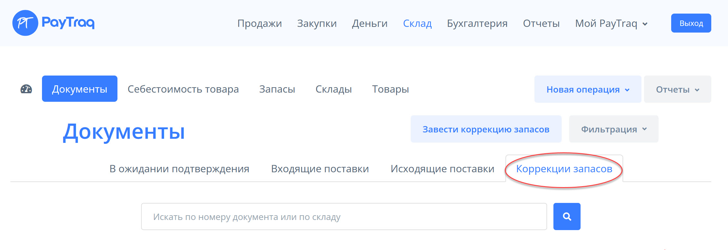728x250 pixels.
Task: Click Завести коррекцию запасов button
Action: [486, 129]
